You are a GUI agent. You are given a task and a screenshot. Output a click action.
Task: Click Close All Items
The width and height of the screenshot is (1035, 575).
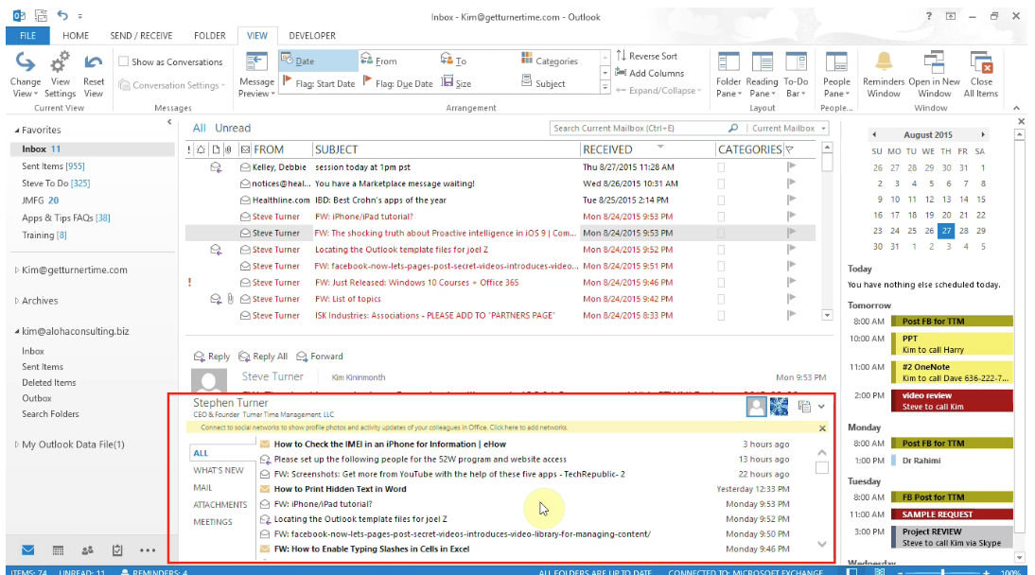tap(981, 75)
